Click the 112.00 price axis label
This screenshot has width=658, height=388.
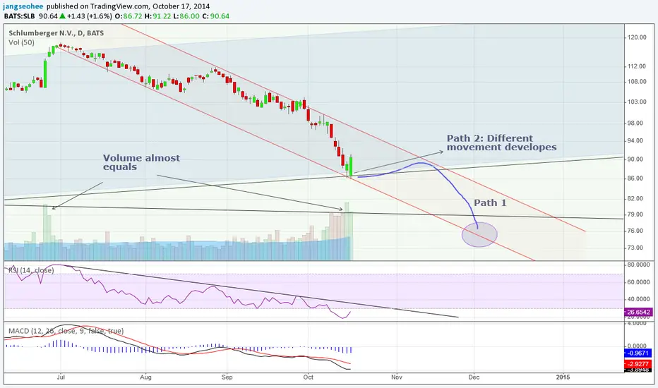[637, 66]
